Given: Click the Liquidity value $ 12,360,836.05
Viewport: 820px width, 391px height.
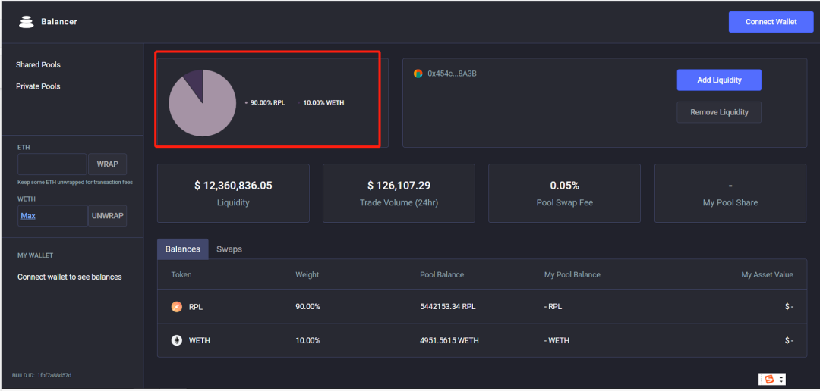Looking at the screenshot, I should pyautogui.click(x=233, y=186).
